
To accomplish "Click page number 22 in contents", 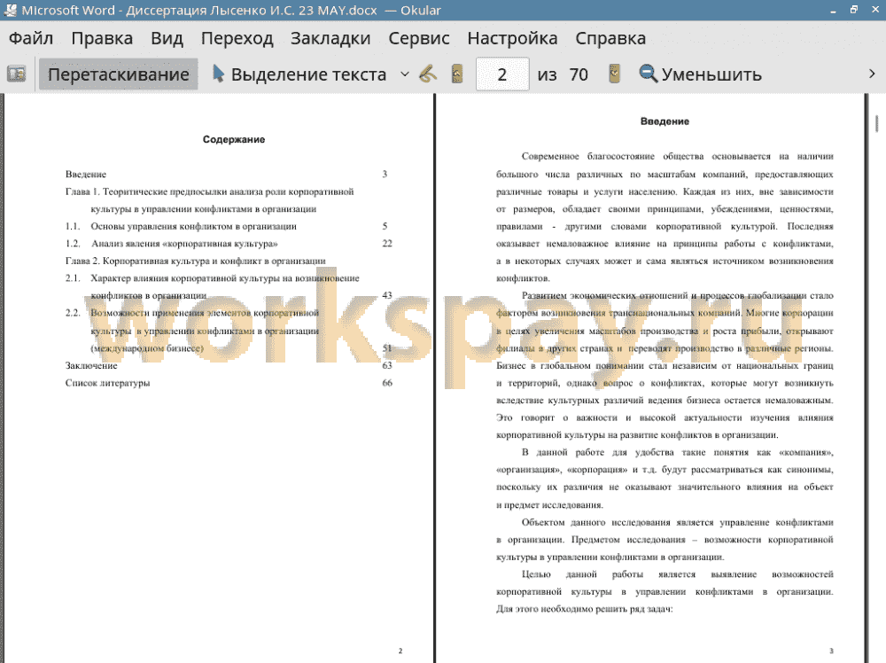I will (x=387, y=244).
